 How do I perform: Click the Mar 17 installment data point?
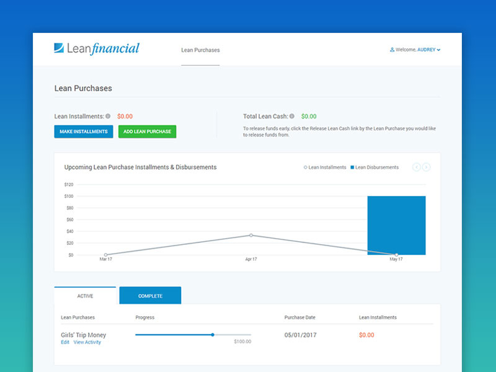pos(105,255)
